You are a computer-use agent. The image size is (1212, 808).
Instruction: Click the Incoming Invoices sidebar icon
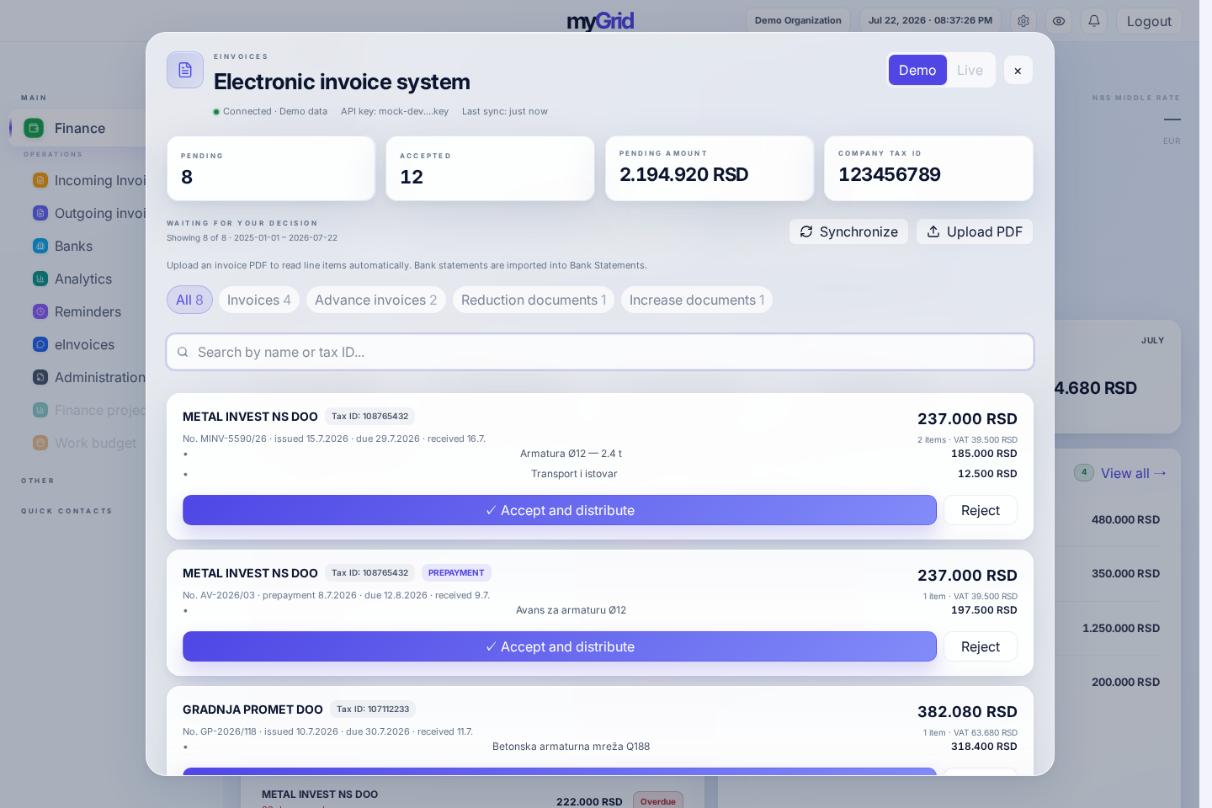pyautogui.click(x=40, y=180)
